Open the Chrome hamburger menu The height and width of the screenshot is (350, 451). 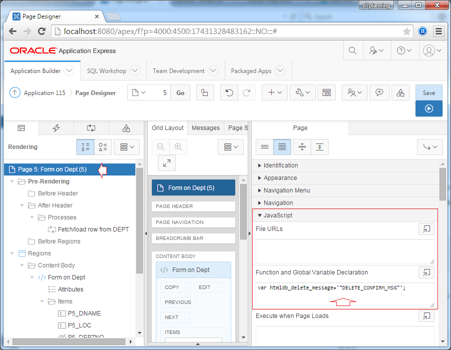tap(439, 31)
